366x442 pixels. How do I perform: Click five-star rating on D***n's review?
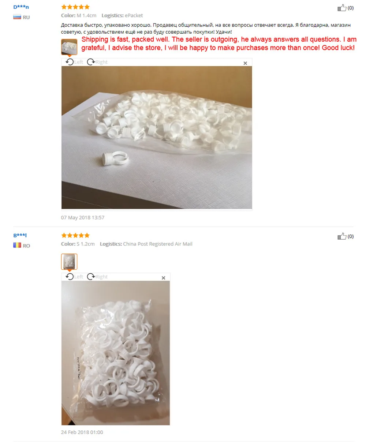click(75, 7)
